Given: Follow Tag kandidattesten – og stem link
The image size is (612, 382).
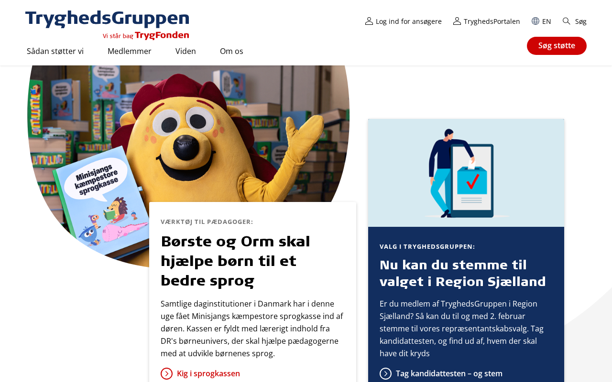Looking at the screenshot, I should coord(449,373).
